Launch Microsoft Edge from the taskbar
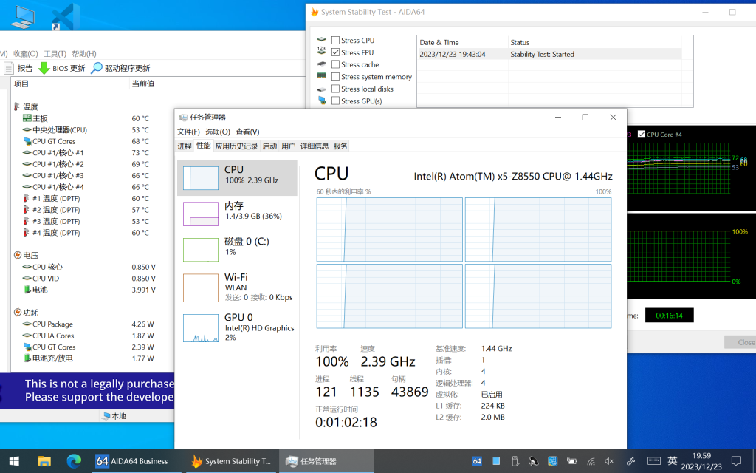 pos(74,461)
